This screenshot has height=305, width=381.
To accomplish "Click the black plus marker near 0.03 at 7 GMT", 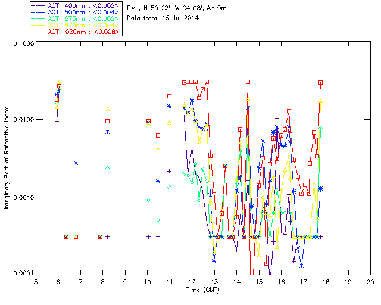I will pos(76,82).
